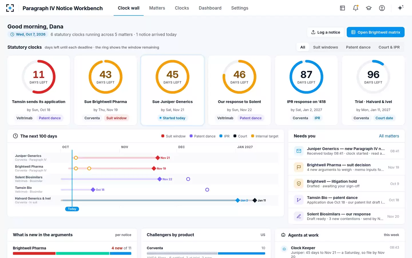Click the Suit window tag on Brightwell Pharma card

click(116, 118)
